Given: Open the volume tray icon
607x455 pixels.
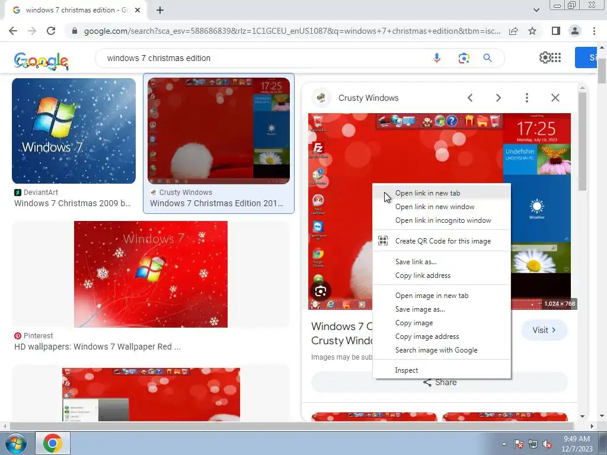Looking at the screenshot, I should coord(547,444).
